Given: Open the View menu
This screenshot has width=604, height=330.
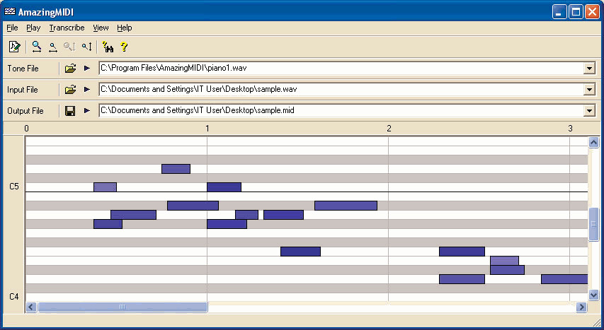Looking at the screenshot, I should tap(101, 28).
